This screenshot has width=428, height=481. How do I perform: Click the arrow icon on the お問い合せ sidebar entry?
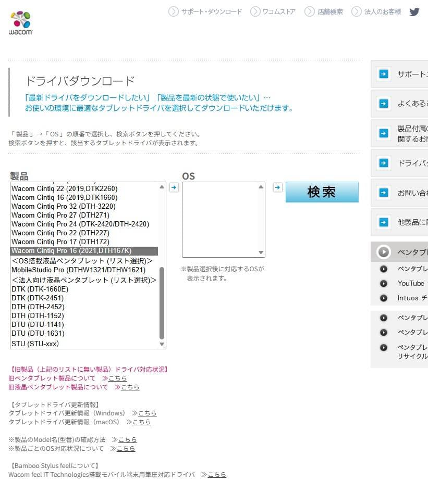(x=384, y=193)
